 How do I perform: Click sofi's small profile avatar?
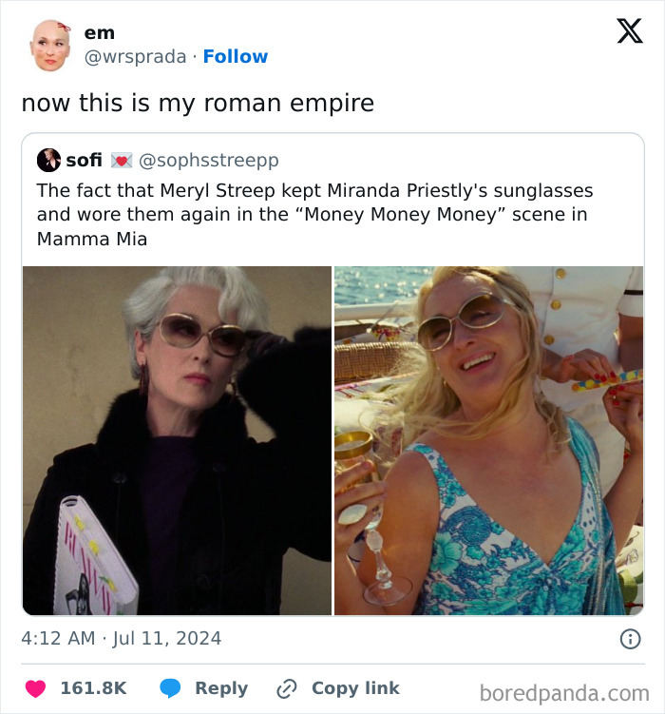48,160
